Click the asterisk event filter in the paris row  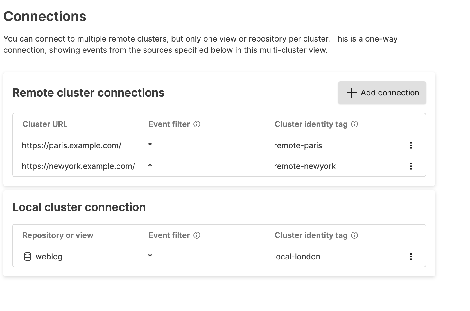(150, 145)
